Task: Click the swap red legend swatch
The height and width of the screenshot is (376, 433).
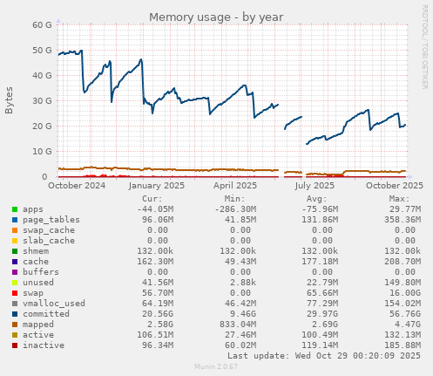Action: (15, 293)
